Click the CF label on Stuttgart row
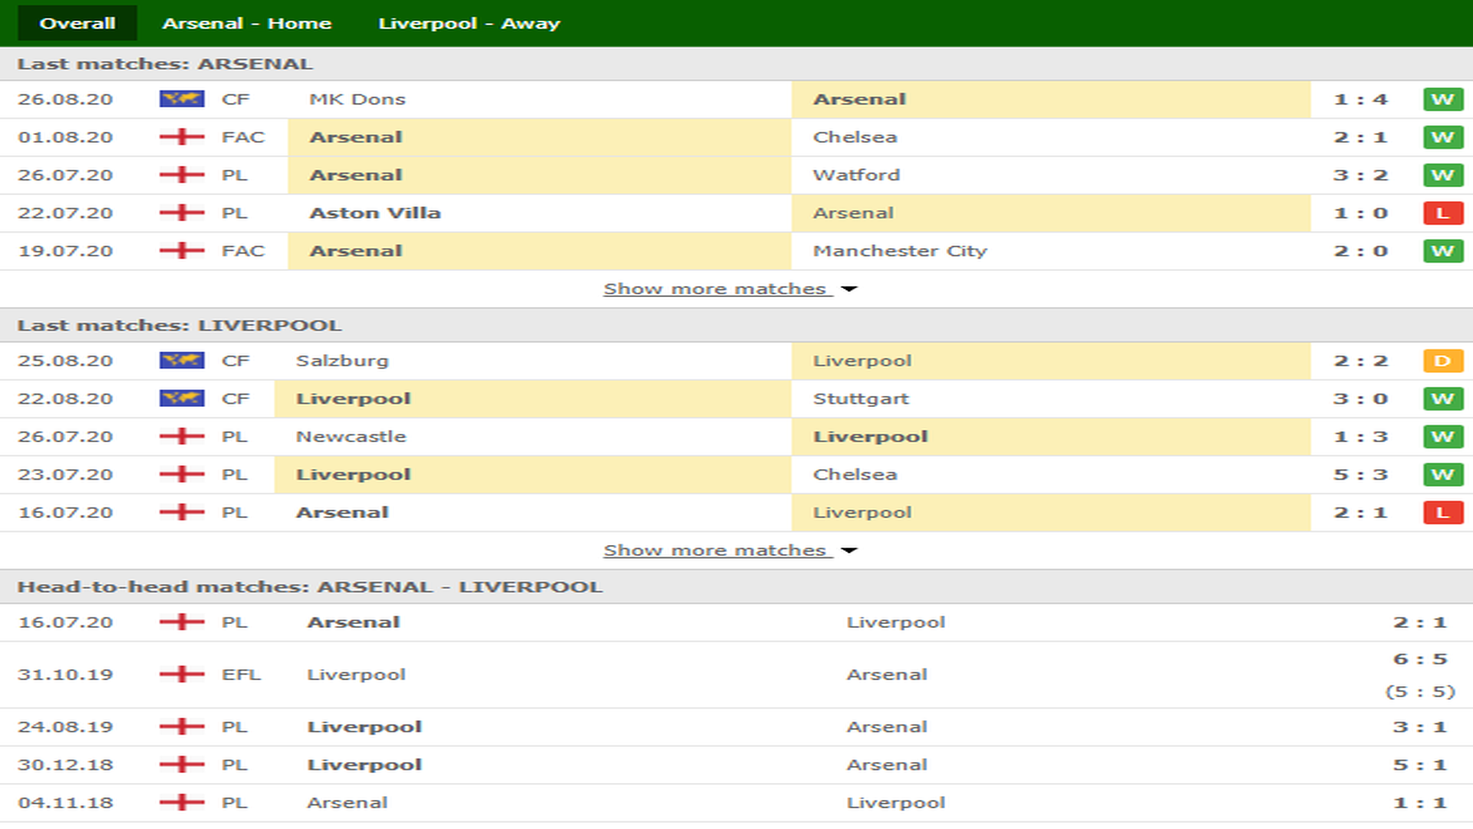The width and height of the screenshot is (1473, 829). [x=236, y=398]
